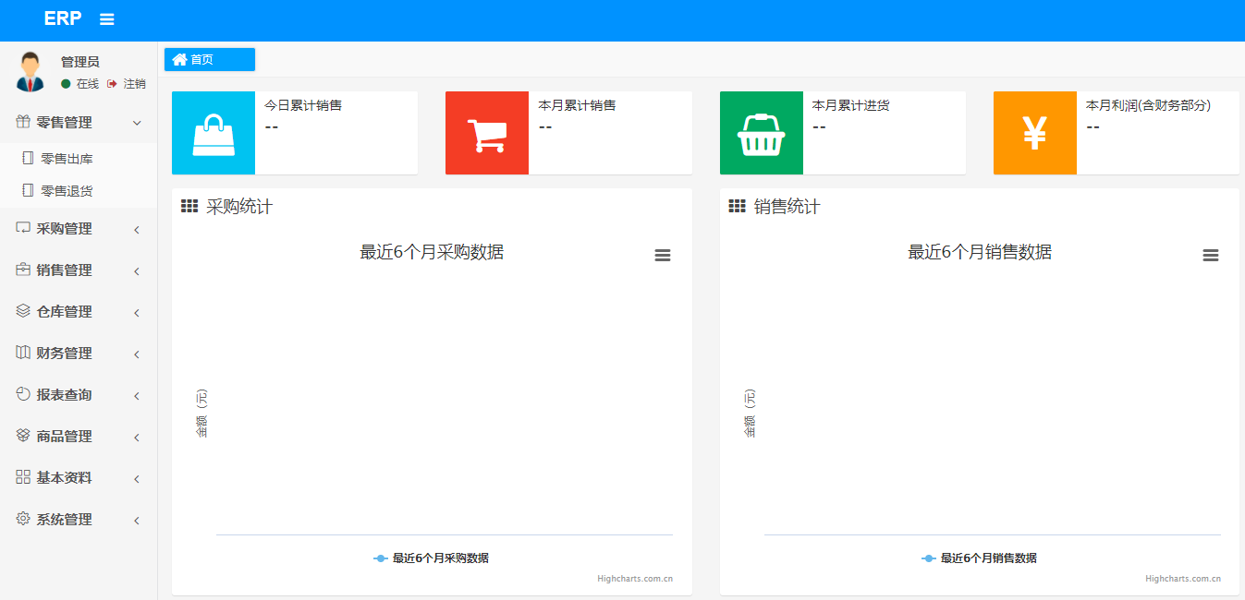Click the ERP logo text
The image size is (1245, 600).
coord(63,18)
